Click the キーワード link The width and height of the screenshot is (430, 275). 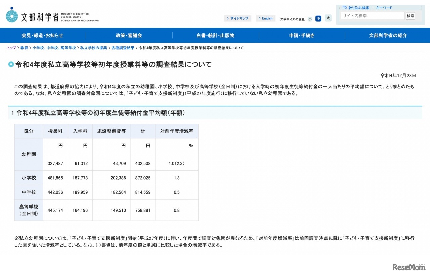(x=384, y=7)
